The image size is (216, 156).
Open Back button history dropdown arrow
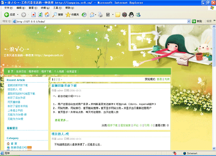[x=18, y=15]
